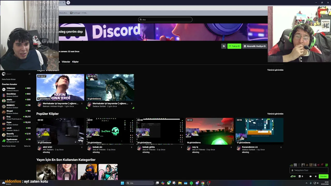The height and width of the screenshot is (186, 331).
Task: Open RKBEKCI channel in sidebar
Action: click(x=16, y=106)
